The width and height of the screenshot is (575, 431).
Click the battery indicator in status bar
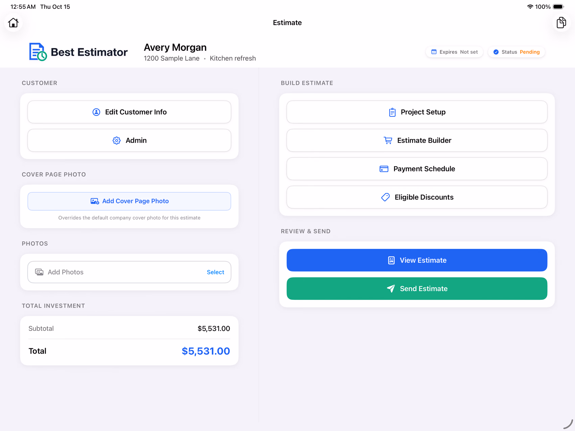[x=558, y=7]
